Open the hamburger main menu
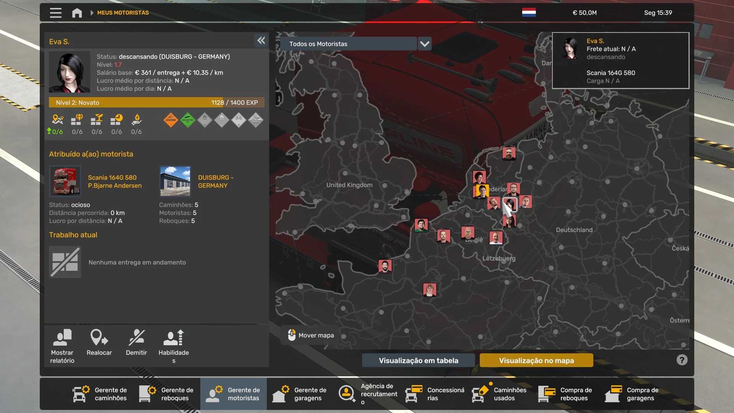Viewport: 734px width, 413px height. (55, 13)
